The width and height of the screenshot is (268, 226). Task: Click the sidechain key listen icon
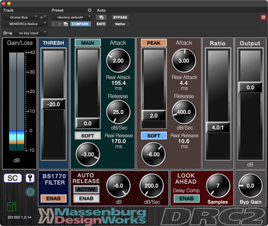point(30,178)
